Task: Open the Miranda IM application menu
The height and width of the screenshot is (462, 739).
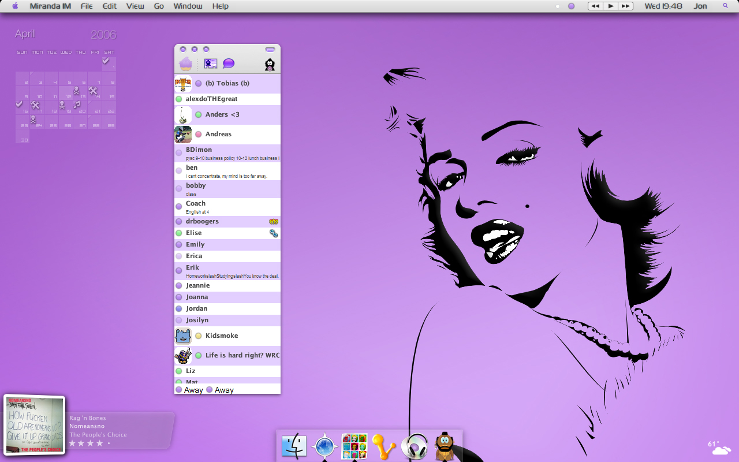Action: click(x=50, y=6)
